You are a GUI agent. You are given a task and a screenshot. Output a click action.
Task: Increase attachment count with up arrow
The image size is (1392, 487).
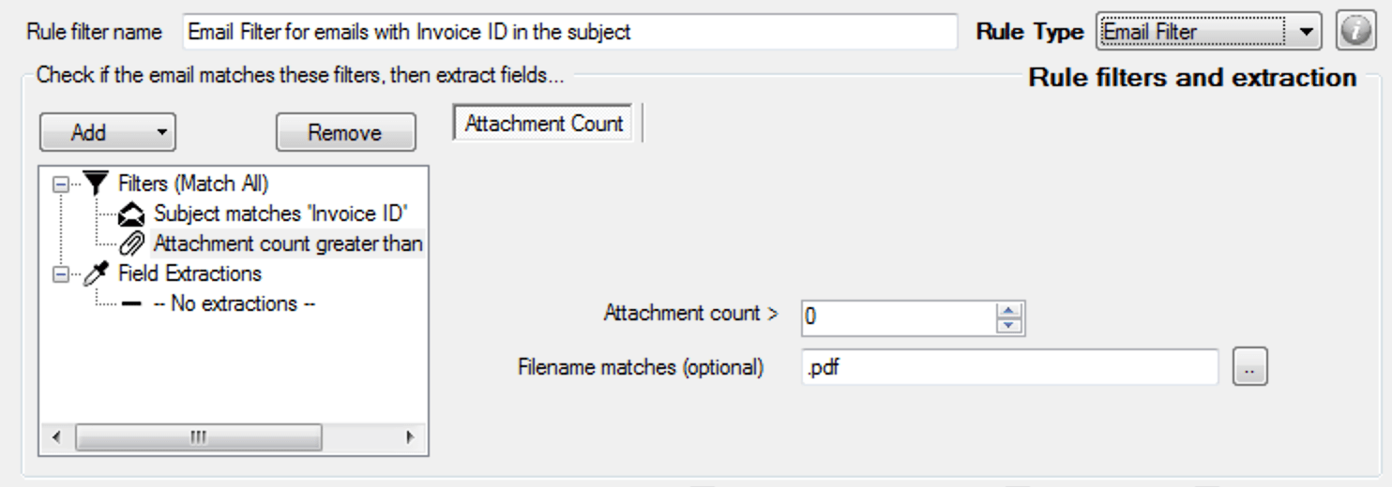coord(1008,312)
